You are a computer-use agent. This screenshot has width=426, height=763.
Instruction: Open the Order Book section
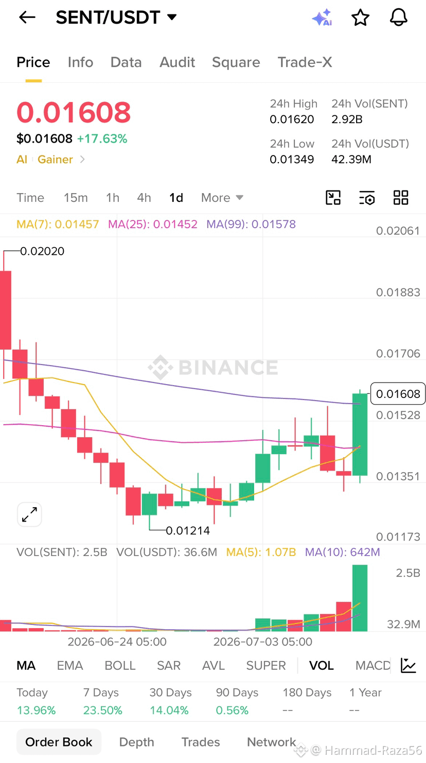(x=59, y=742)
